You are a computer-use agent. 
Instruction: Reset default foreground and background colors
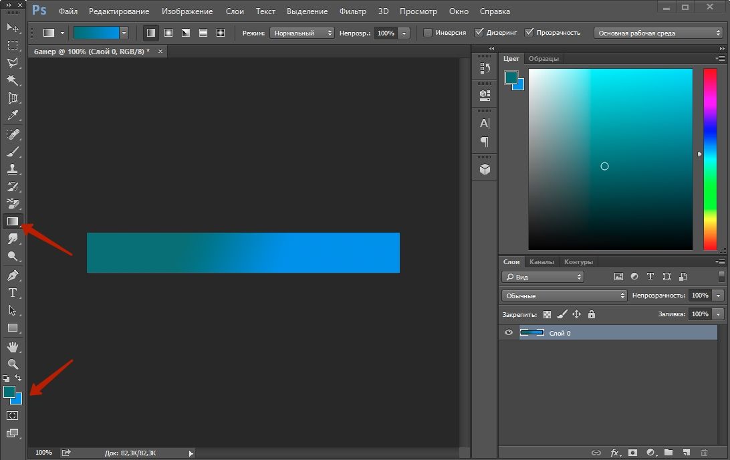tap(6, 378)
